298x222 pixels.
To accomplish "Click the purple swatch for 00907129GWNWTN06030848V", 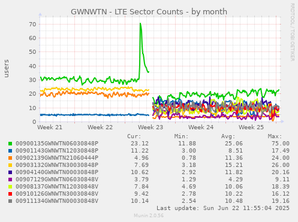I will pyautogui.click(x=10, y=180).
